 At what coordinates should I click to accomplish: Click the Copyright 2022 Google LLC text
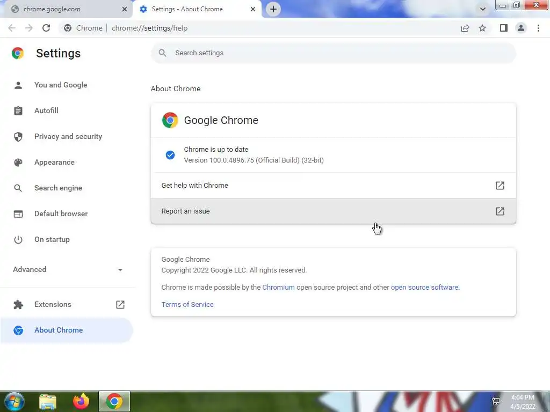pyautogui.click(x=234, y=270)
